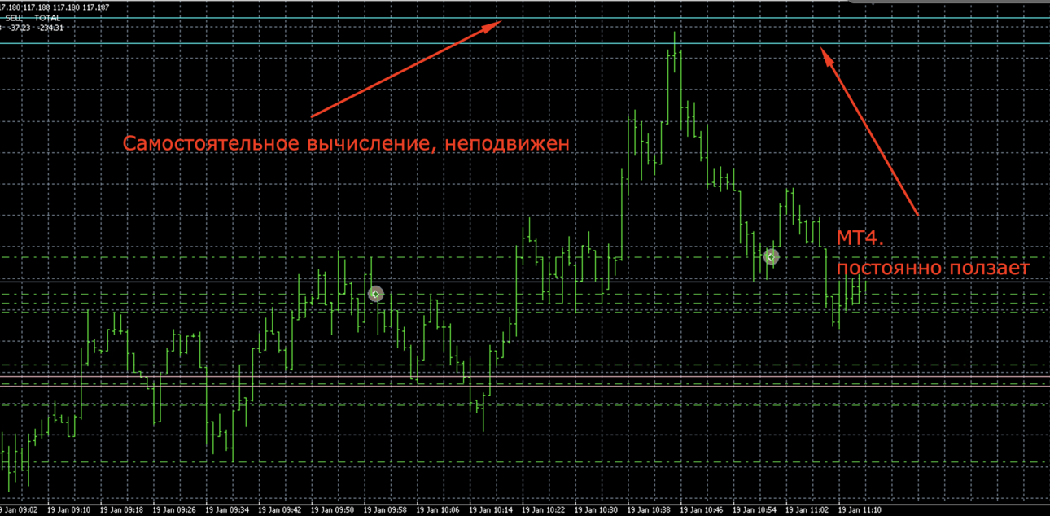Click the 19 Jan 10:46 time label

[703, 510]
